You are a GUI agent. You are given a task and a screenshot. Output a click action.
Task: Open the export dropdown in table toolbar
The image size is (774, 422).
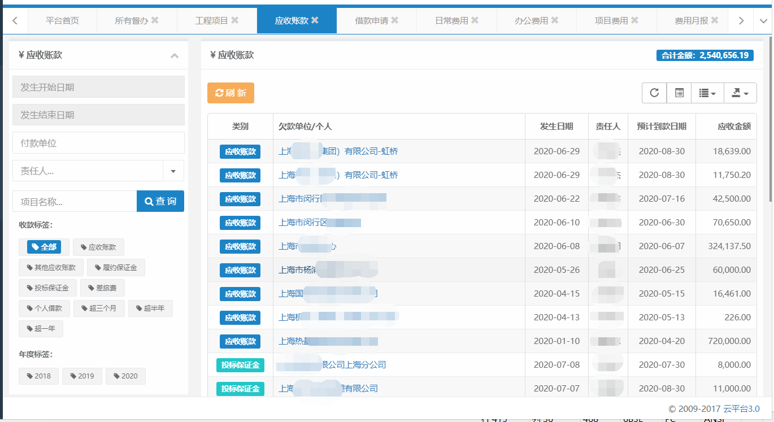[740, 93]
